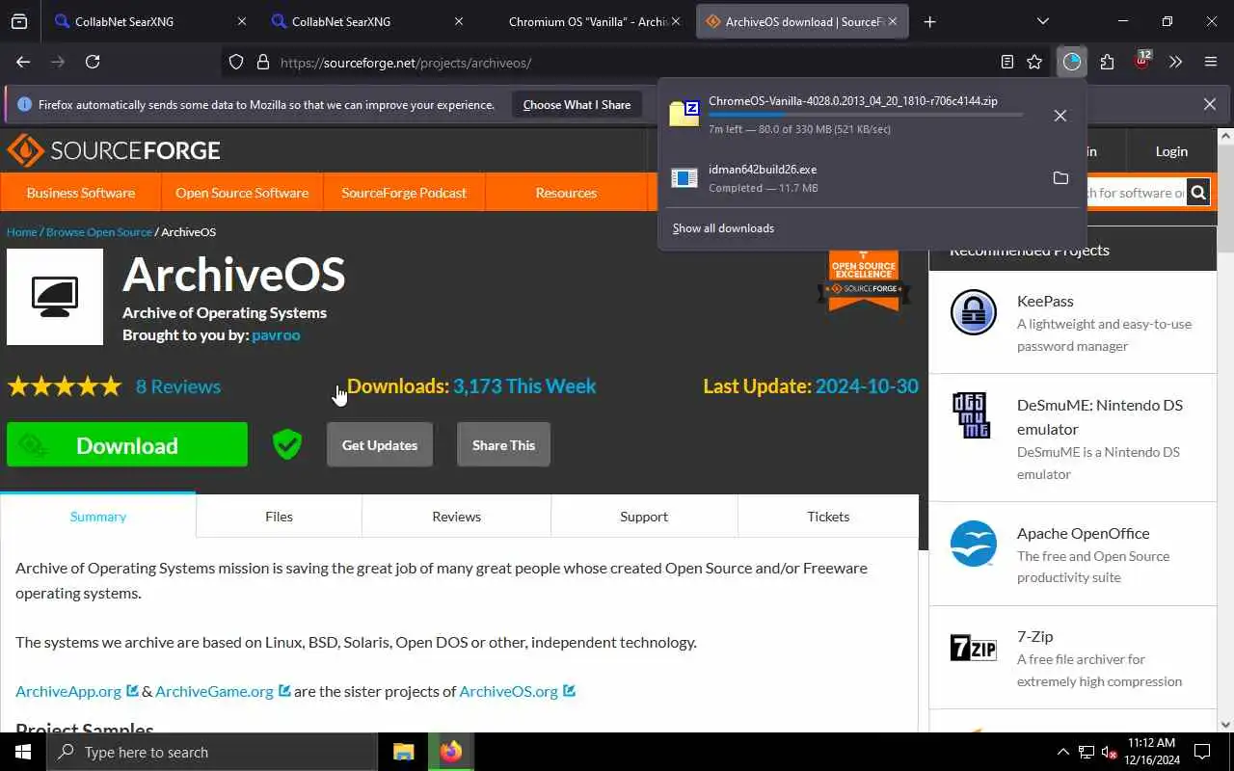Click Get Updates button
The image size is (1234, 771).
click(x=380, y=444)
